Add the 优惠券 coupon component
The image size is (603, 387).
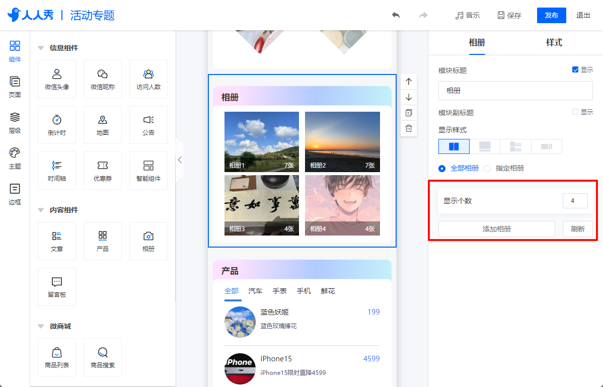pyautogui.click(x=103, y=170)
